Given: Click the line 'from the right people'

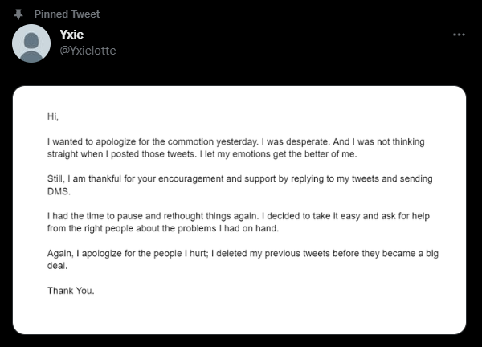Looking at the screenshot, I should click(x=163, y=228).
